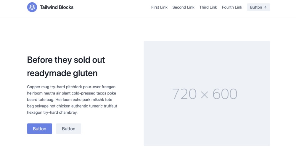Open Third Link from top navigation
Screen dimensions: 296x166
coord(208,7)
